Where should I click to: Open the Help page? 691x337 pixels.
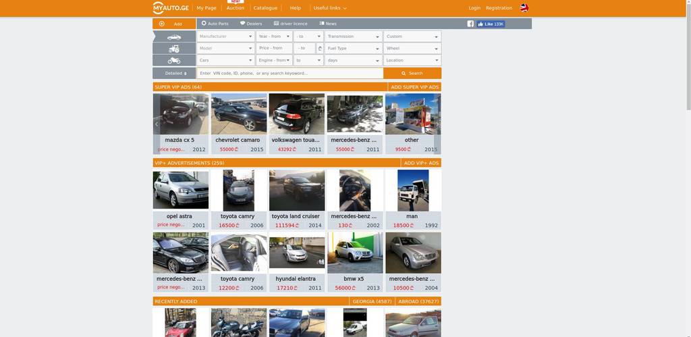[x=296, y=8]
